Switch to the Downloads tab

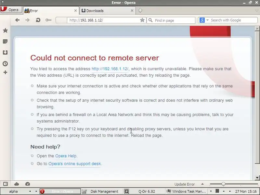click(x=108, y=11)
